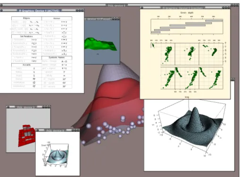This screenshot has width=240, height=177.
Task: Click the 'Accents' table header
Action: 26,65
